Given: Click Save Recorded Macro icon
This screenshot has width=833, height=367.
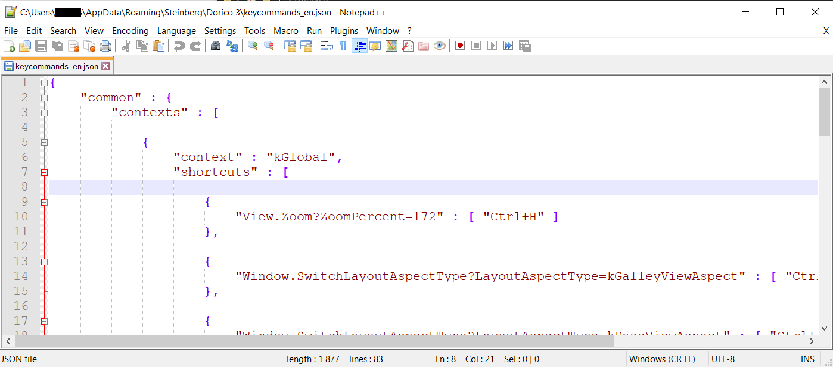Looking at the screenshot, I should [x=524, y=46].
